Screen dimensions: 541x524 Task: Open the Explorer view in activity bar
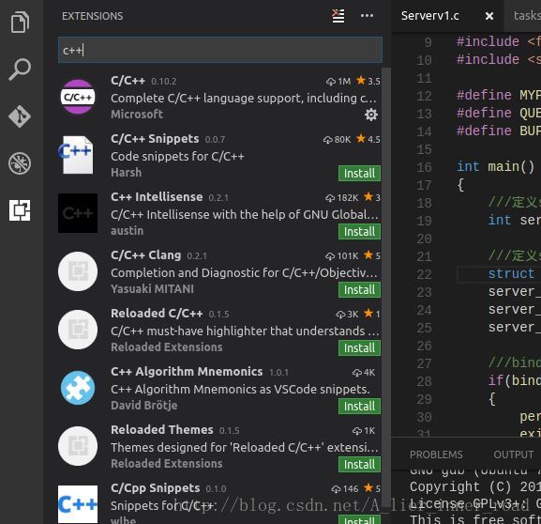coord(20,23)
